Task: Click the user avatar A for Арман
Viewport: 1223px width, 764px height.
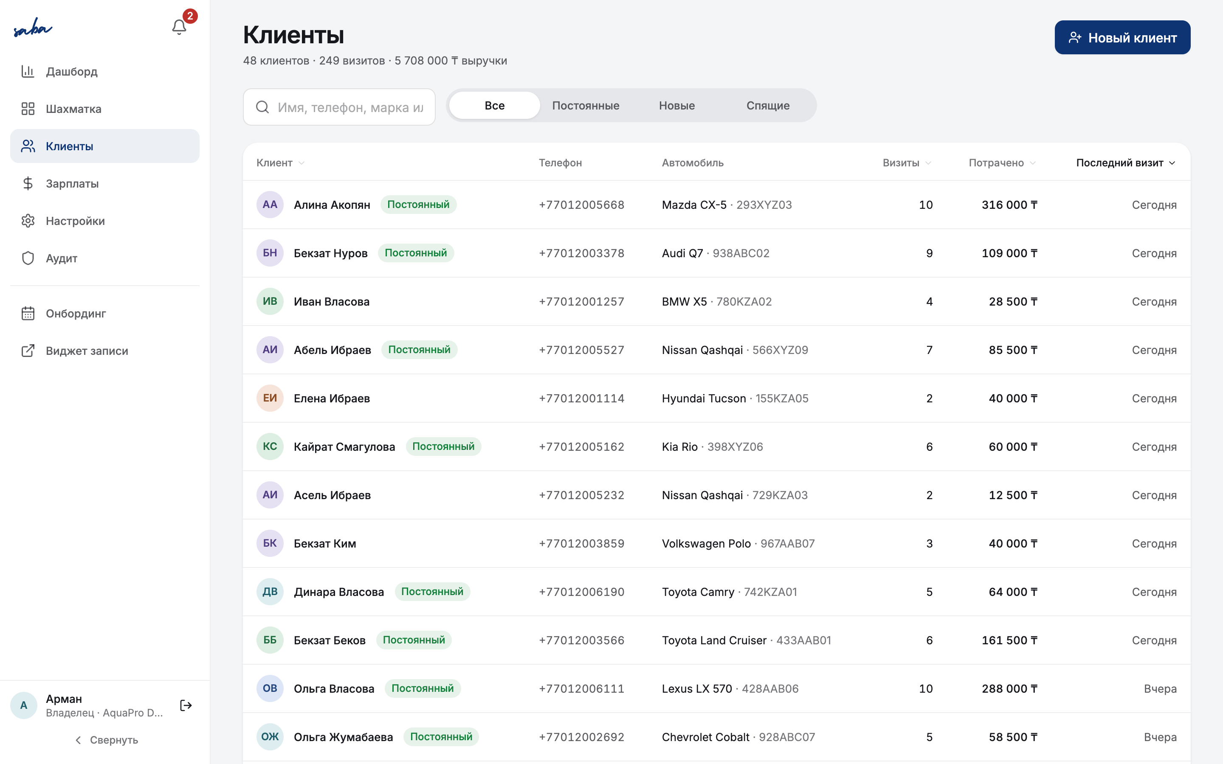Action: click(24, 705)
